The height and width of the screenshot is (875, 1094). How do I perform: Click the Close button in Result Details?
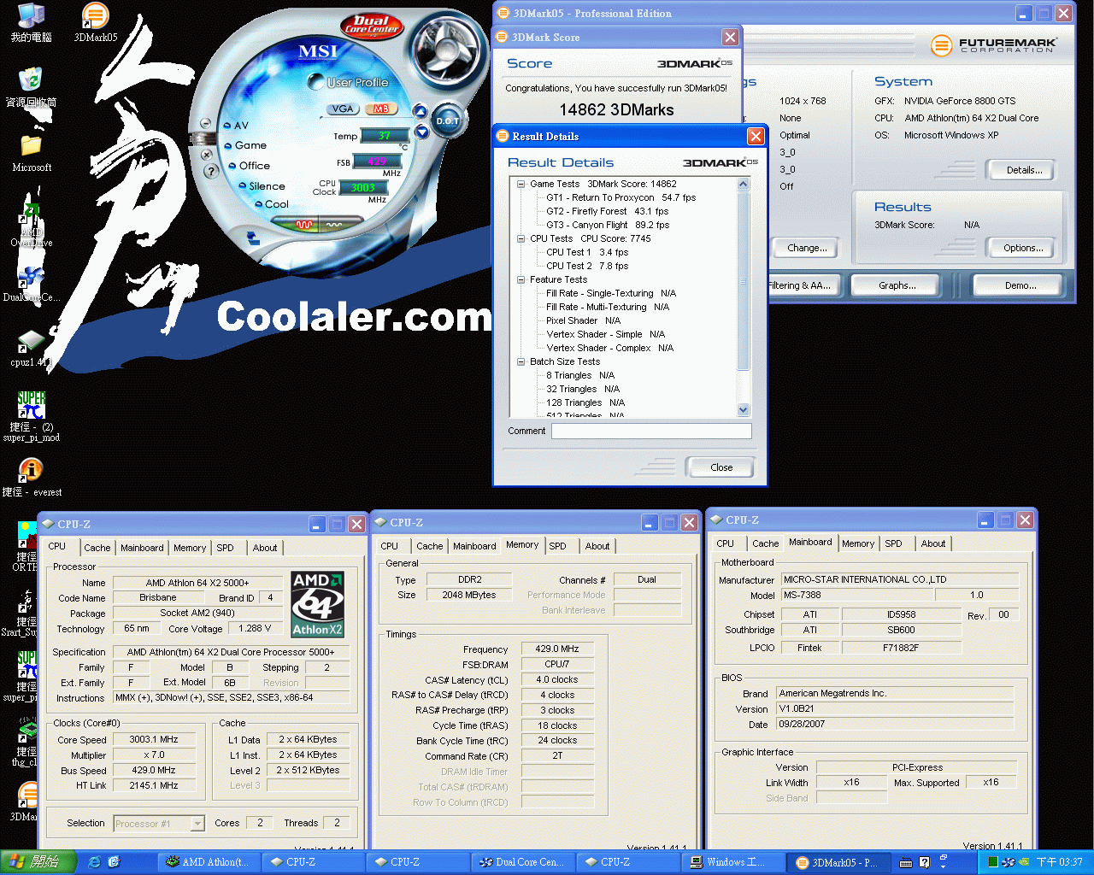[x=721, y=467]
